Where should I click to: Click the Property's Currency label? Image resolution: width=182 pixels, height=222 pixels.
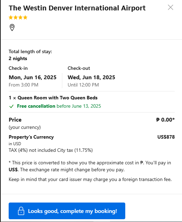tap(31, 137)
